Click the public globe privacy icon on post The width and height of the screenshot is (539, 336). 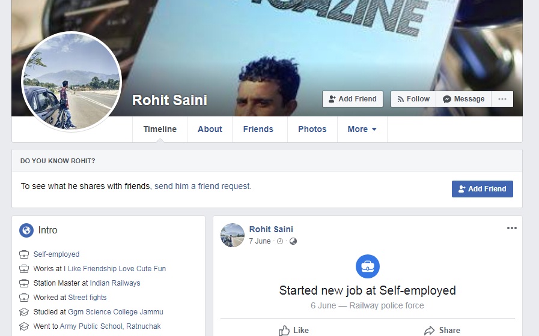pyautogui.click(x=293, y=241)
